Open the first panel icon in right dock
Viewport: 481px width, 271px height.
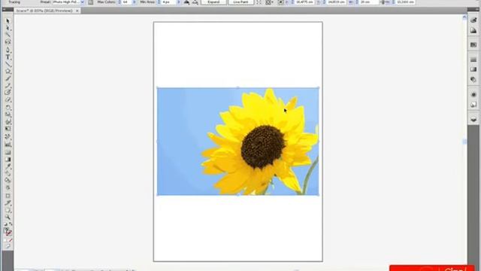click(x=473, y=20)
